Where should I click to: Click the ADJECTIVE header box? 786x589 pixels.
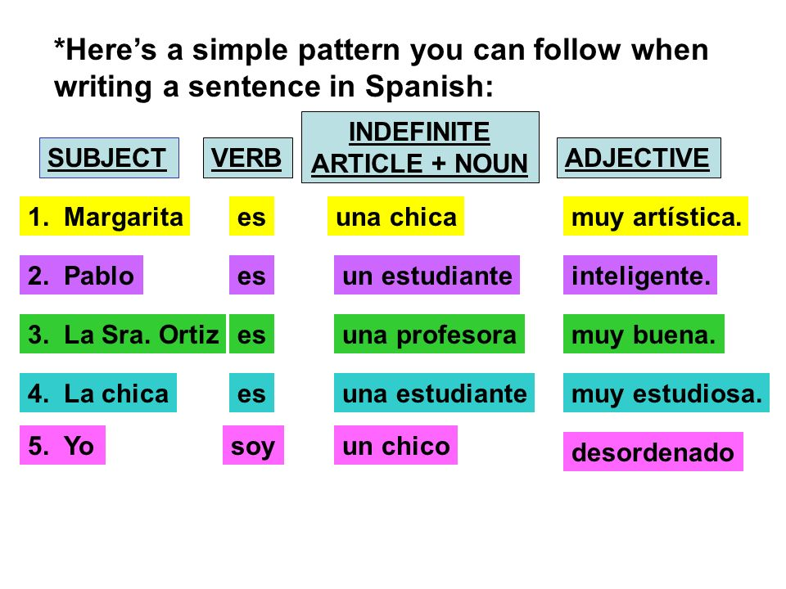[x=639, y=158]
